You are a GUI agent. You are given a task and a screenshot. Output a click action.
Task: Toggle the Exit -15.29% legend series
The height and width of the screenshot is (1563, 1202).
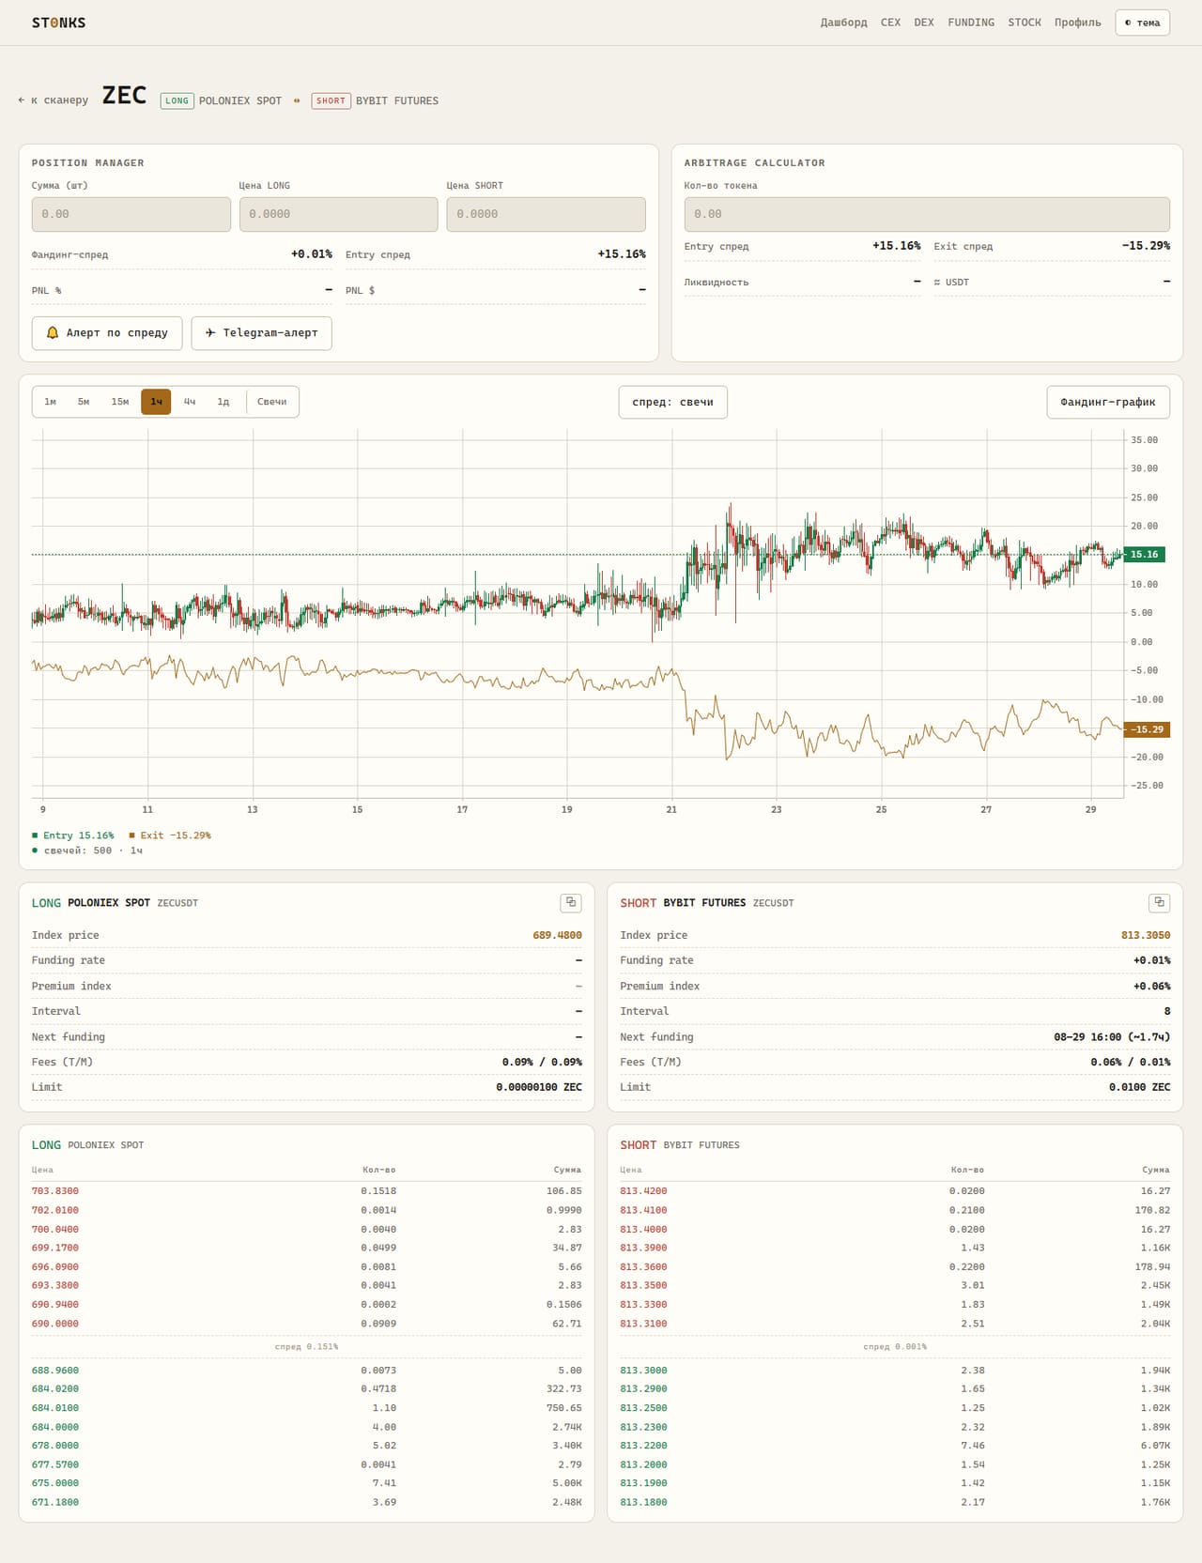click(x=170, y=835)
